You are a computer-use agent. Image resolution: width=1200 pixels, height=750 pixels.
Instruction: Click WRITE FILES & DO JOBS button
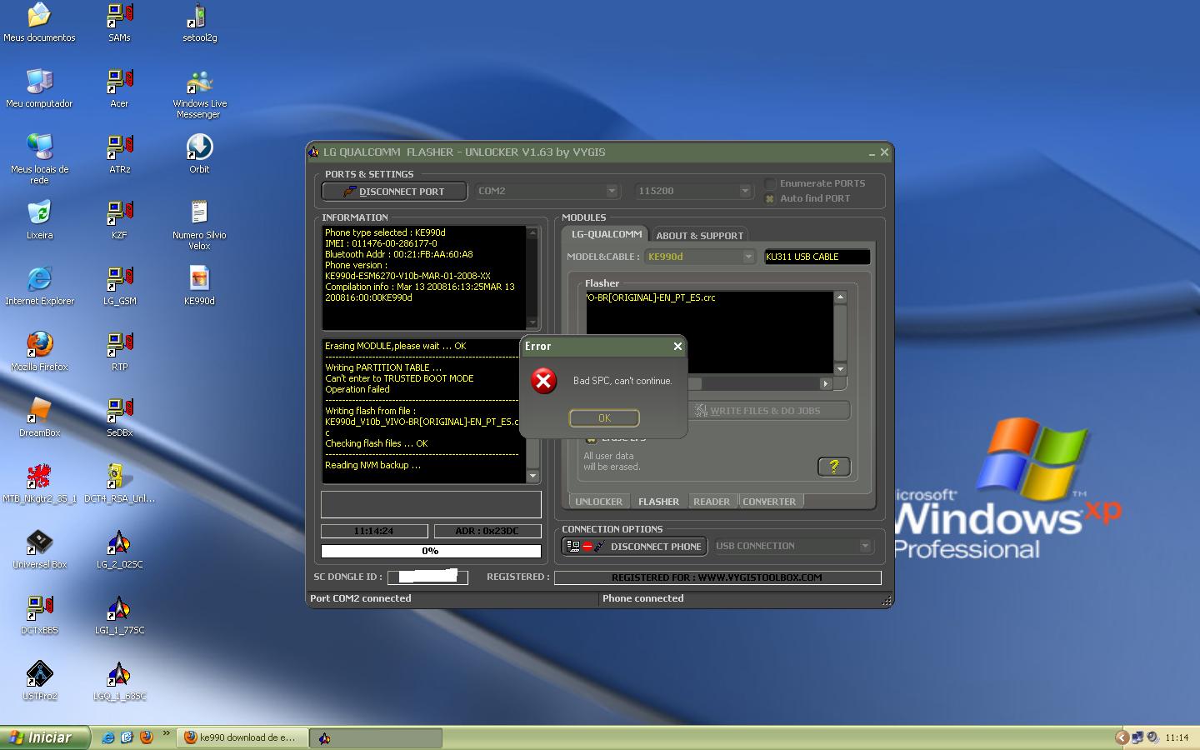[771, 410]
